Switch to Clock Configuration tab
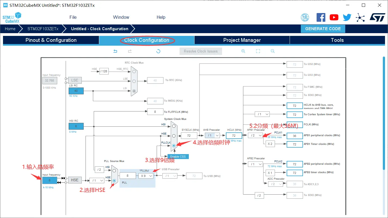 147,40
